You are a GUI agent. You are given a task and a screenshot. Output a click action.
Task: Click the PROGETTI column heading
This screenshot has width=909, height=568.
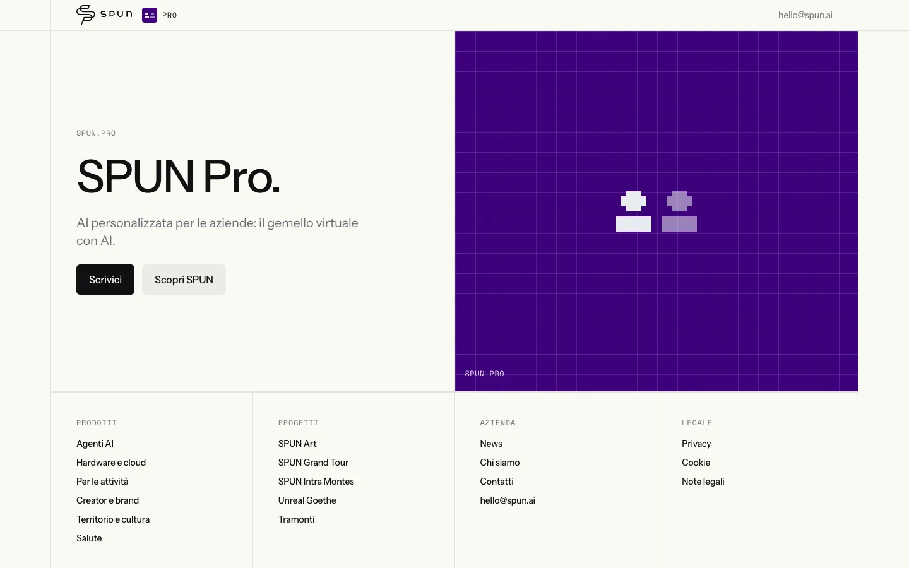[299, 423]
